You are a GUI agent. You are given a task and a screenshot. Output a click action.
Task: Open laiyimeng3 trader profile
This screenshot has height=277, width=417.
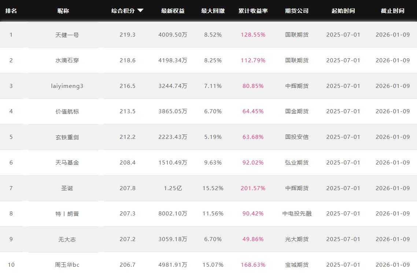67,86
